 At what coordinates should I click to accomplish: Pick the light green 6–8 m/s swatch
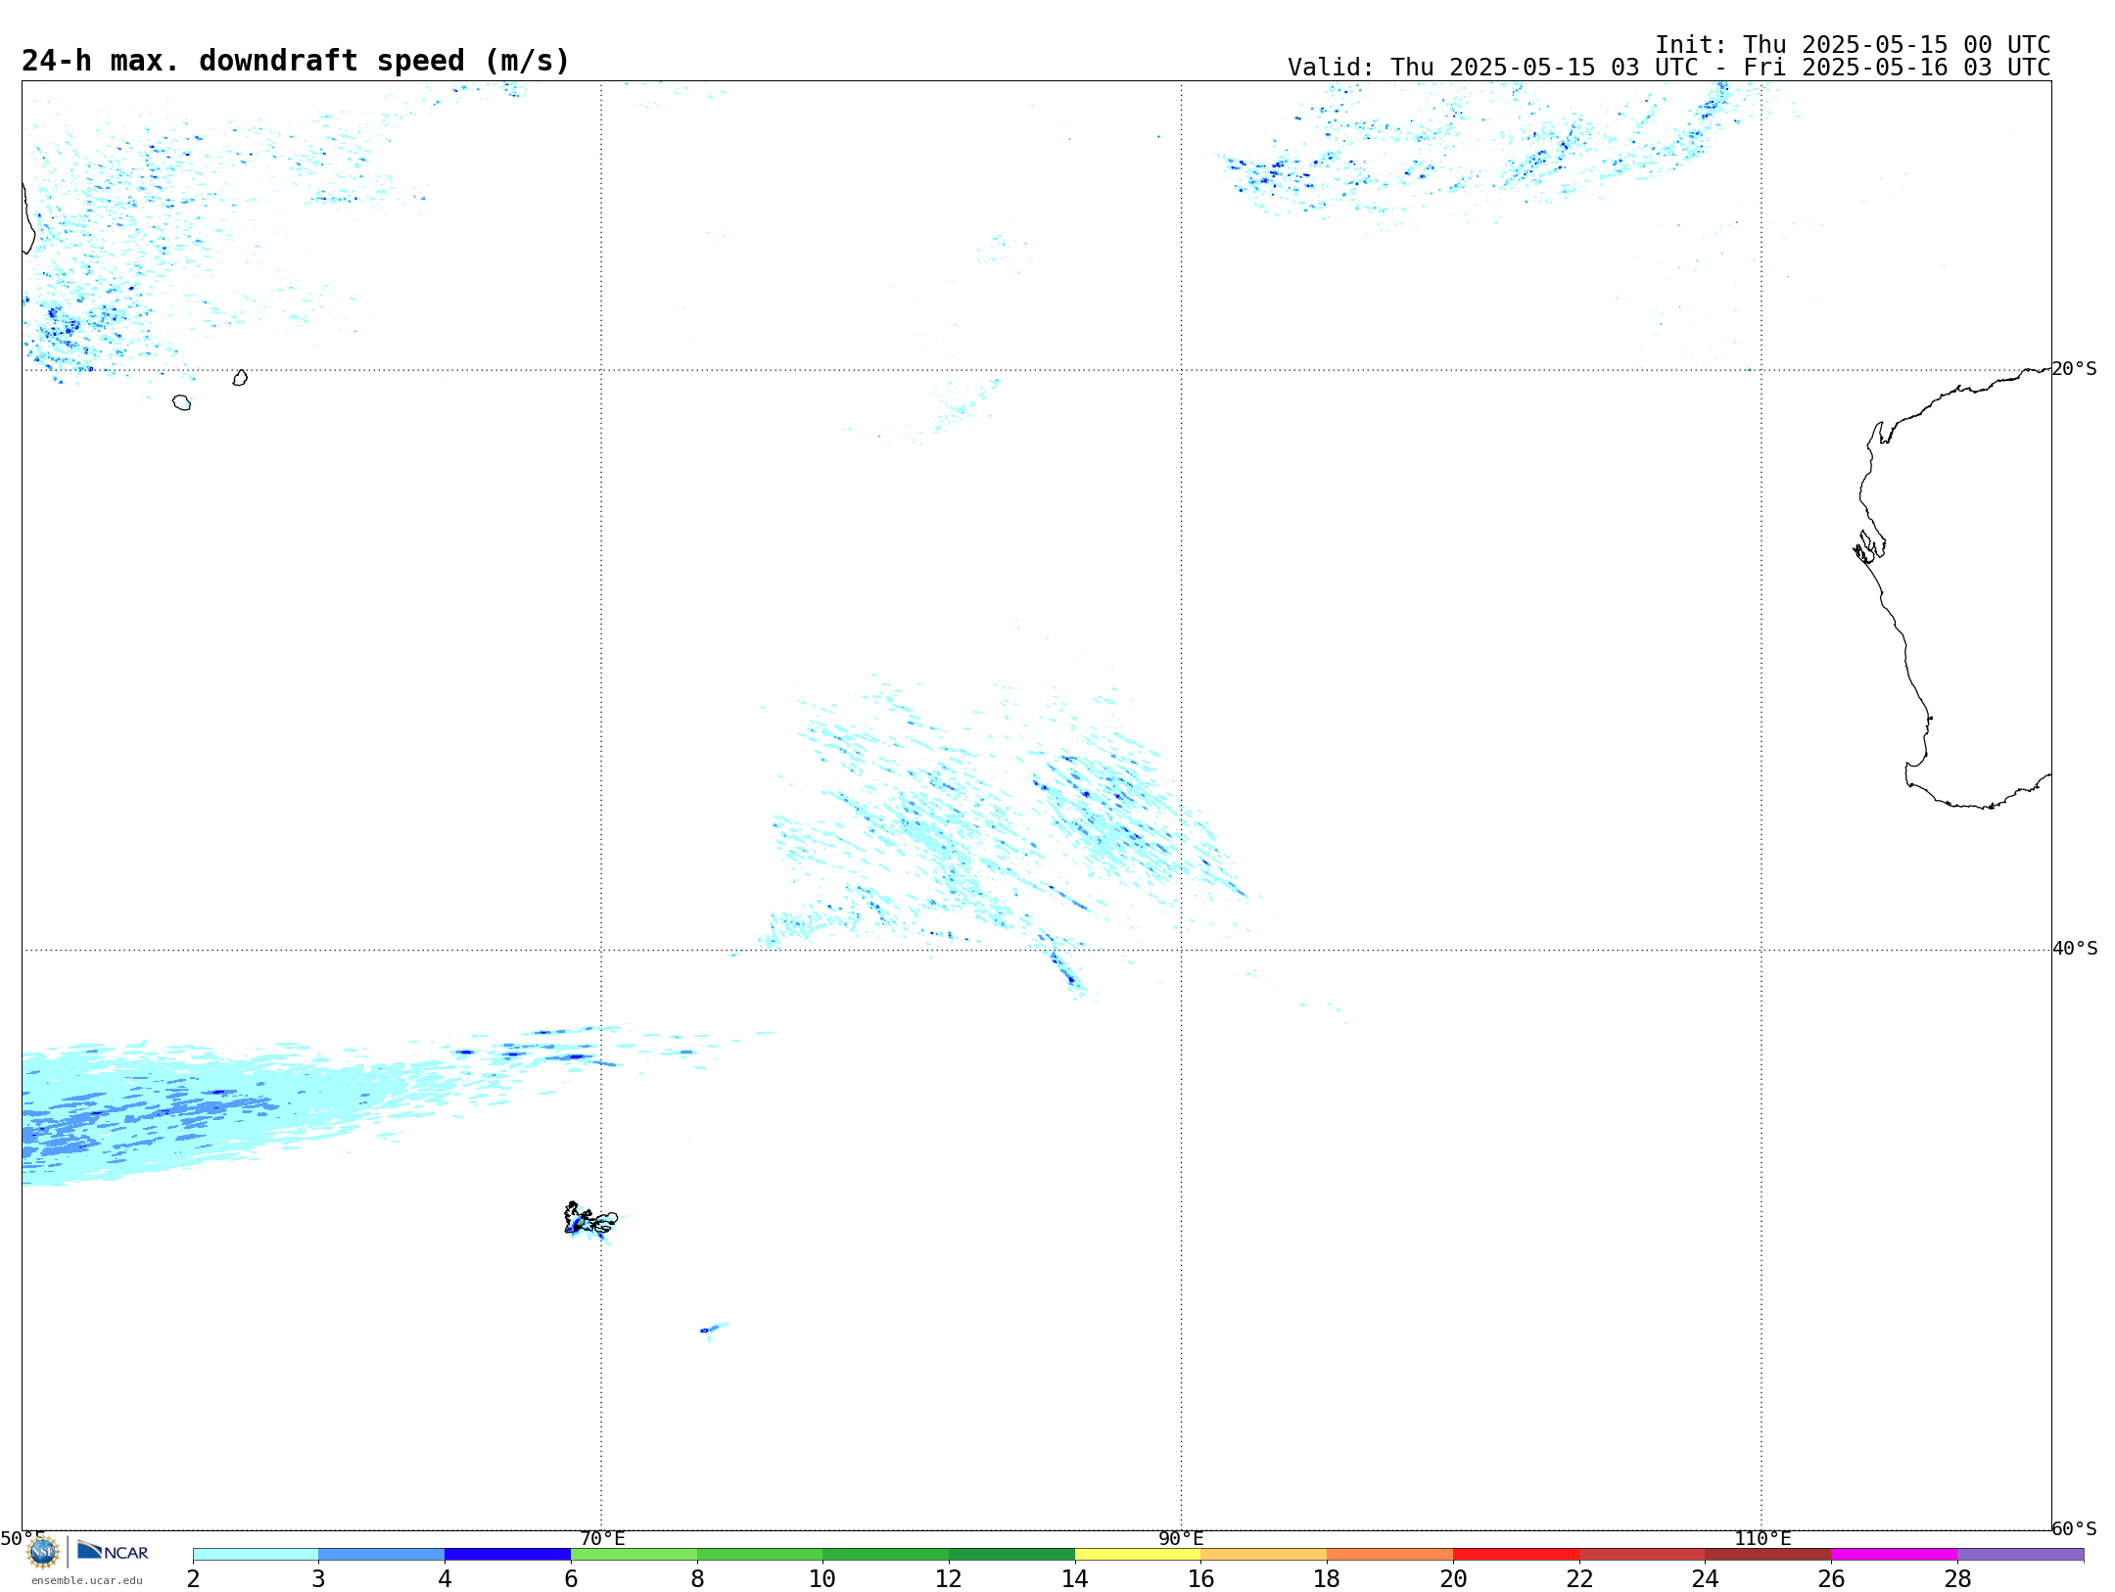634,1554
